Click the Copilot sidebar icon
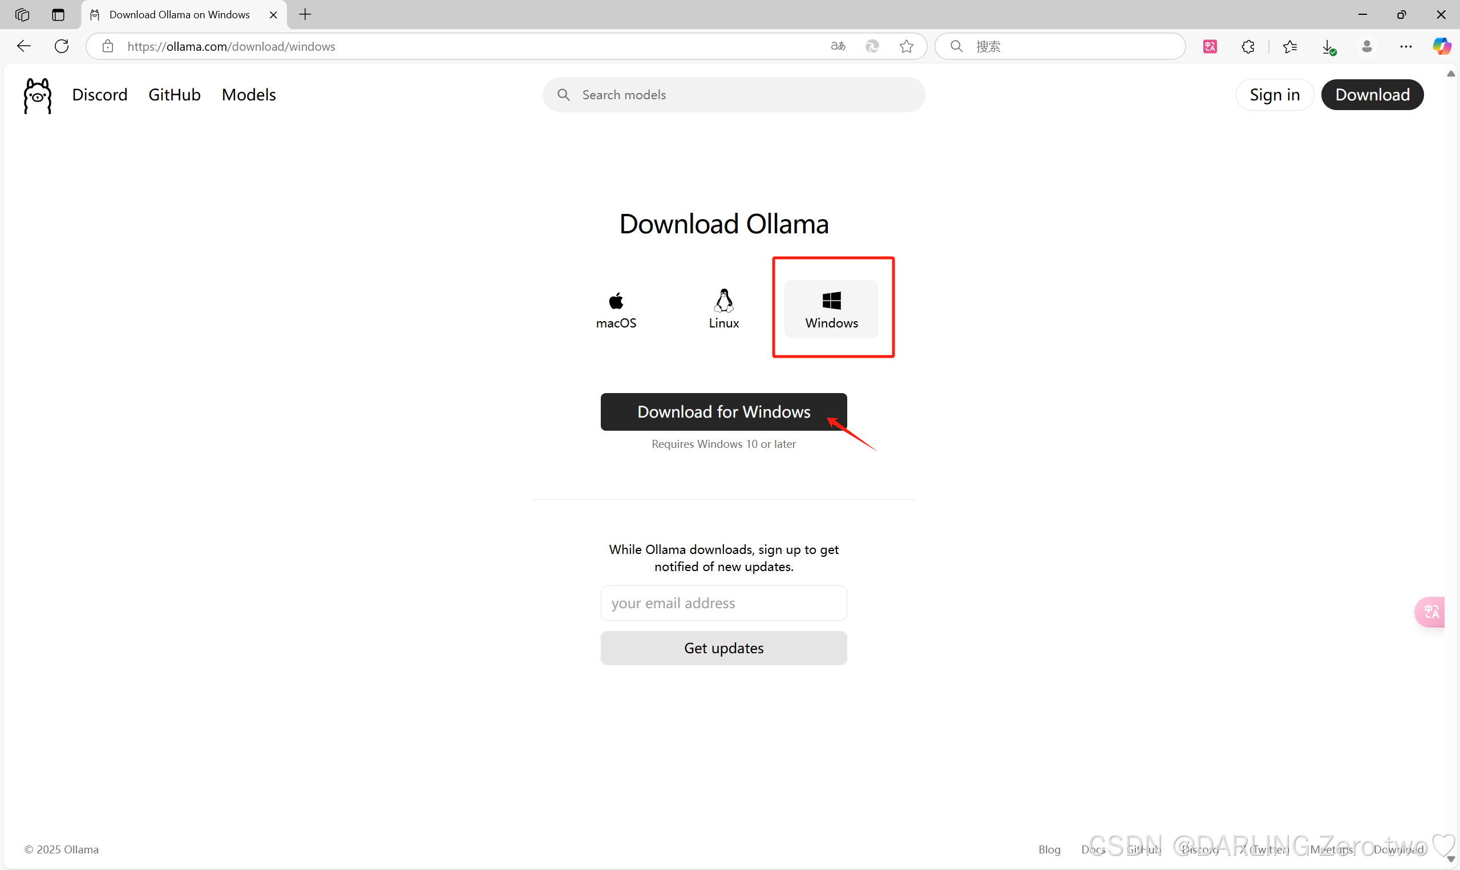Image resolution: width=1460 pixels, height=870 pixels. click(1441, 46)
